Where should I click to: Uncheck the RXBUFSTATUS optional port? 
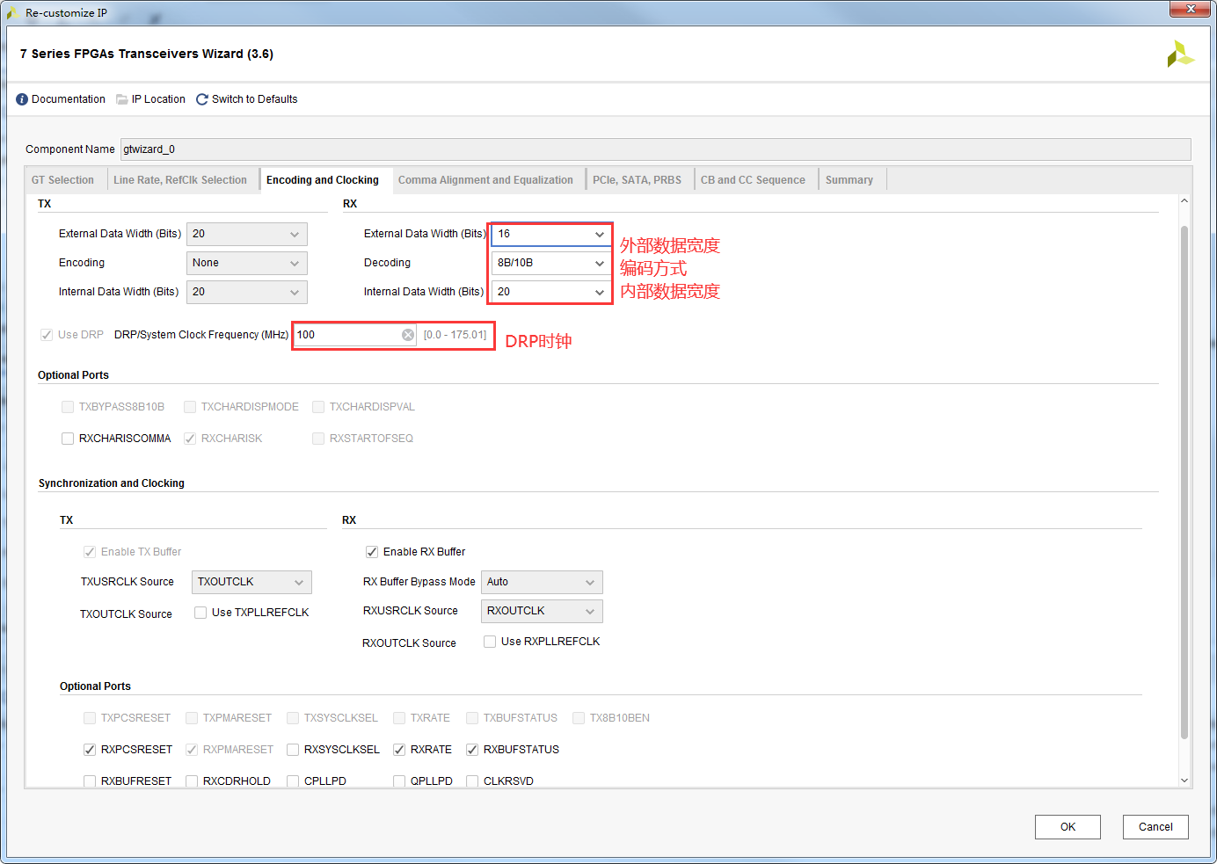pos(472,750)
